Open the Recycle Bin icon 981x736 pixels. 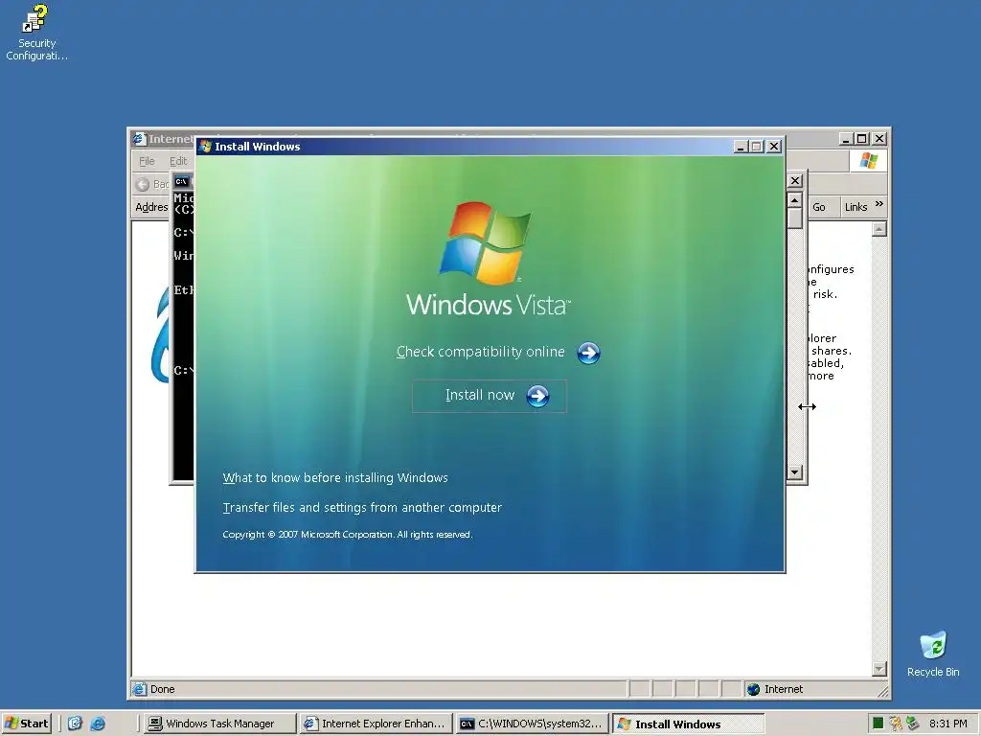933,654
